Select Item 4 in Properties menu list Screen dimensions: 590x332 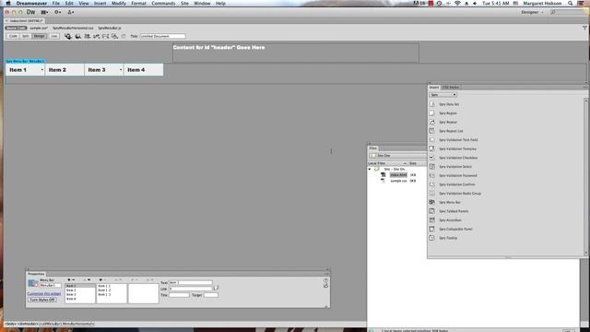pos(71,299)
